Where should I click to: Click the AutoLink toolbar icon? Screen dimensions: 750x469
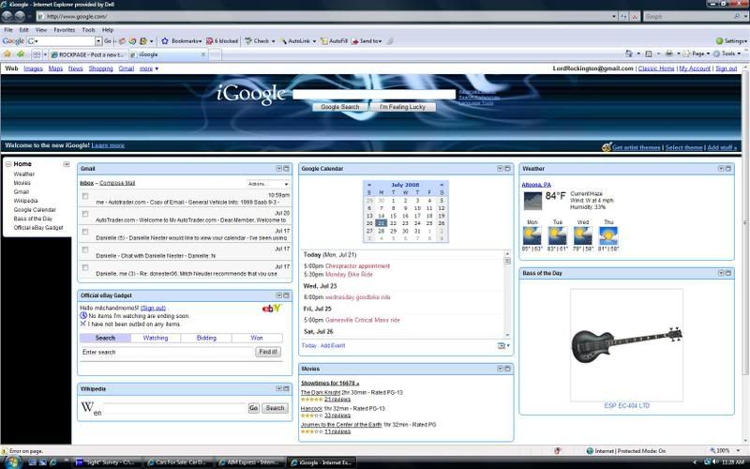[283, 41]
